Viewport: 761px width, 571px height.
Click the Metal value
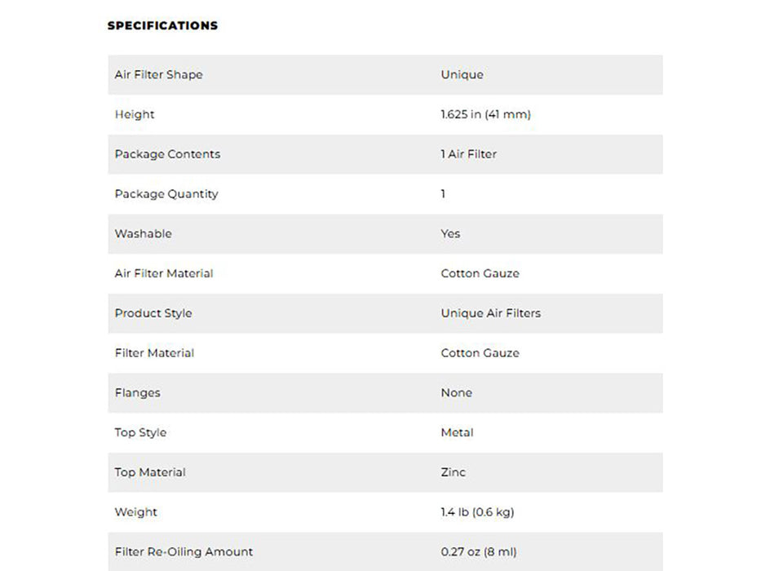(x=458, y=432)
